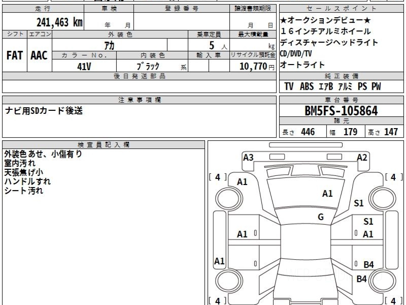The image size is (406, 305).
Task: Click the G mark on the windshield
Action: (321, 217)
